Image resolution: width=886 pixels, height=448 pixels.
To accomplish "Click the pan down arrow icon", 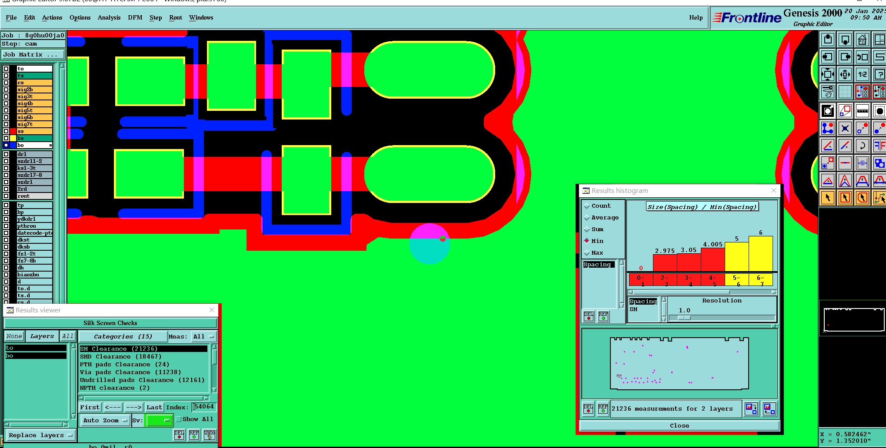I will (x=845, y=40).
